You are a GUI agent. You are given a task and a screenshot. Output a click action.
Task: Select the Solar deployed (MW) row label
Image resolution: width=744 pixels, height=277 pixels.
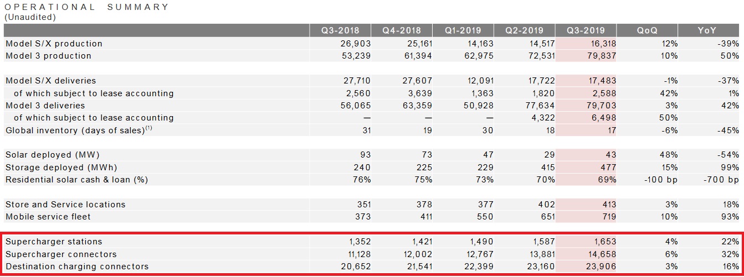53,155
